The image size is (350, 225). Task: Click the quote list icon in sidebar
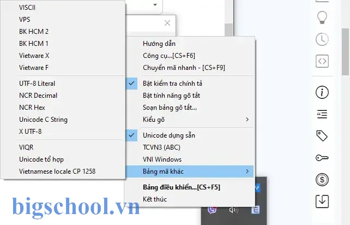tap(322, 114)
